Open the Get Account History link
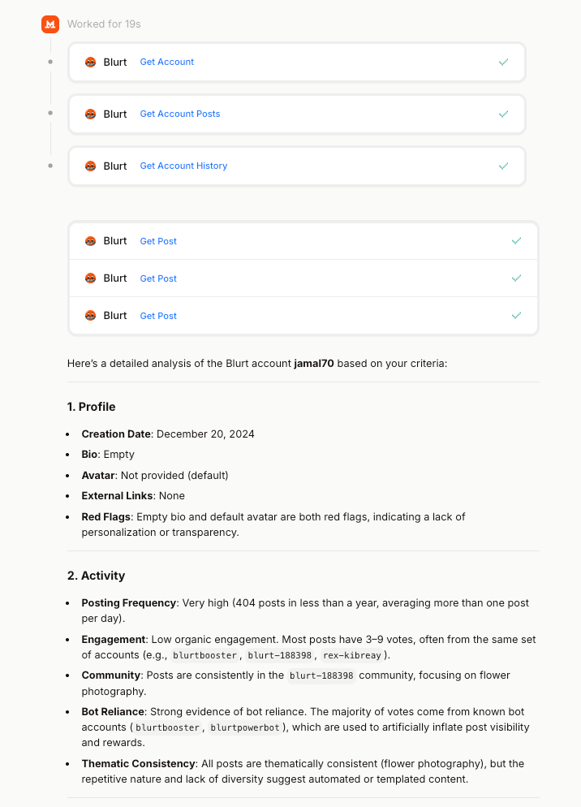Image resolution: width=581 pixels, height=807 pixels. tap(183, 166)
